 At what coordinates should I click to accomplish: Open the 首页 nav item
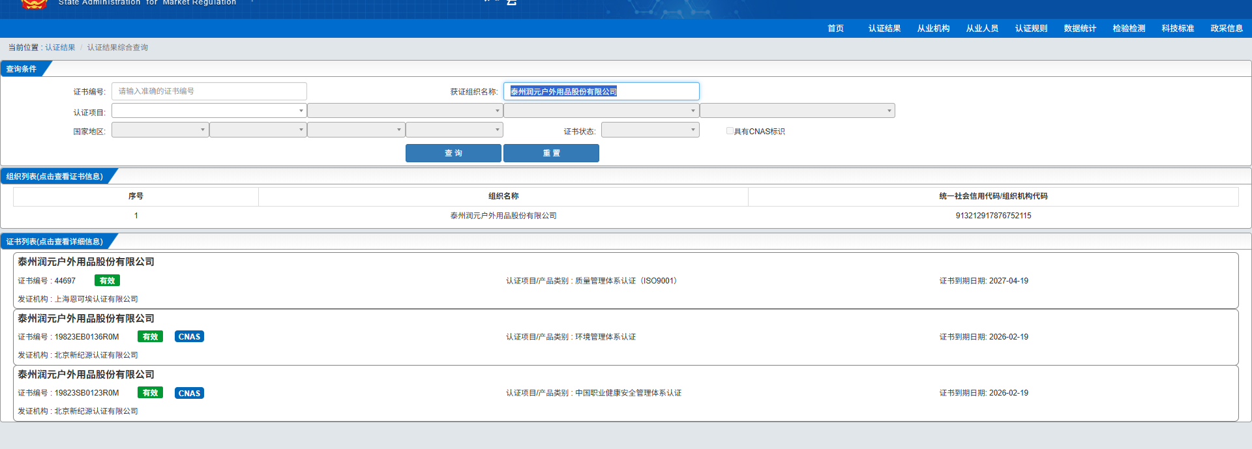click(x=835, y=28)
